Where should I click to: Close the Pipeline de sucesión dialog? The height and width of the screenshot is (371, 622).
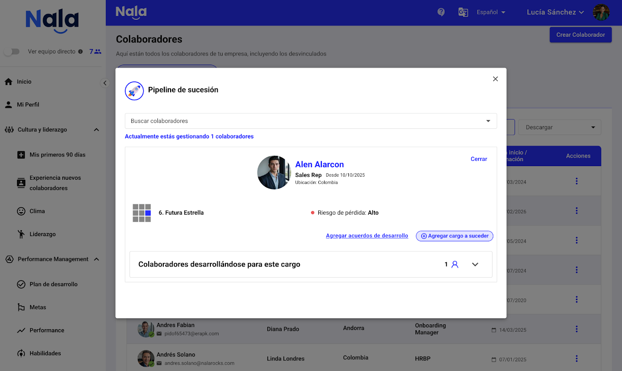(495, 79)
